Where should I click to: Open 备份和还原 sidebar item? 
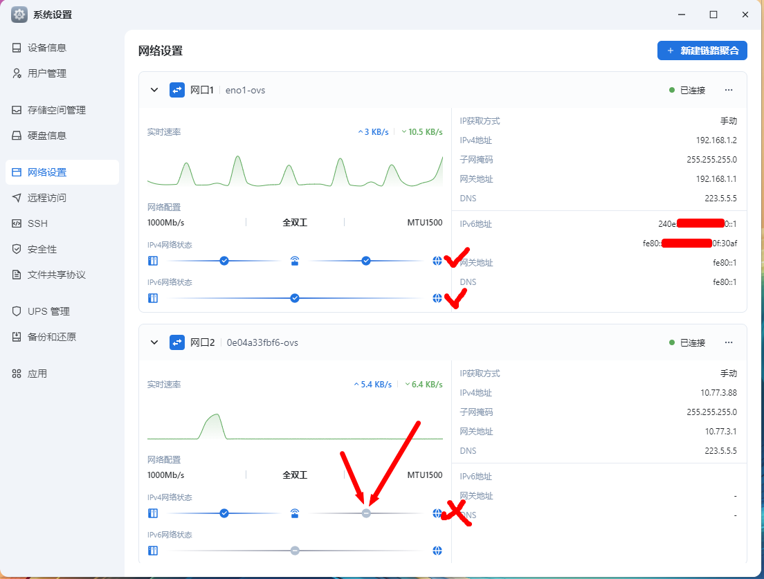point(62,337)
